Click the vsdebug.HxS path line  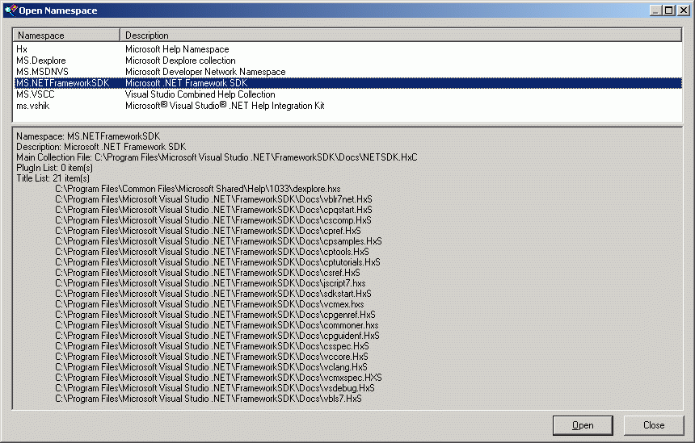[x=215, y=387]
